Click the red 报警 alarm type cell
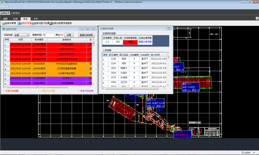This screenshot has width=259, height=155. 130,42
